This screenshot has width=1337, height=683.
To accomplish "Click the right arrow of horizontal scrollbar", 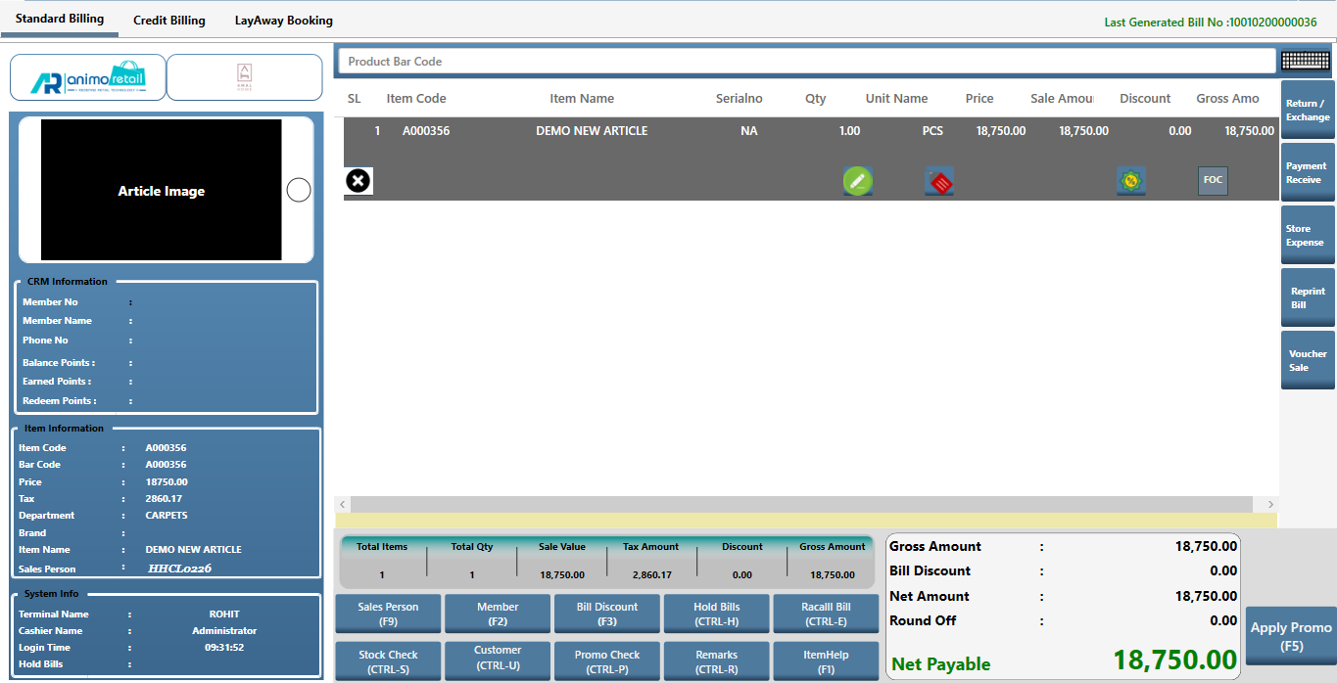I will pos(1270,504).
